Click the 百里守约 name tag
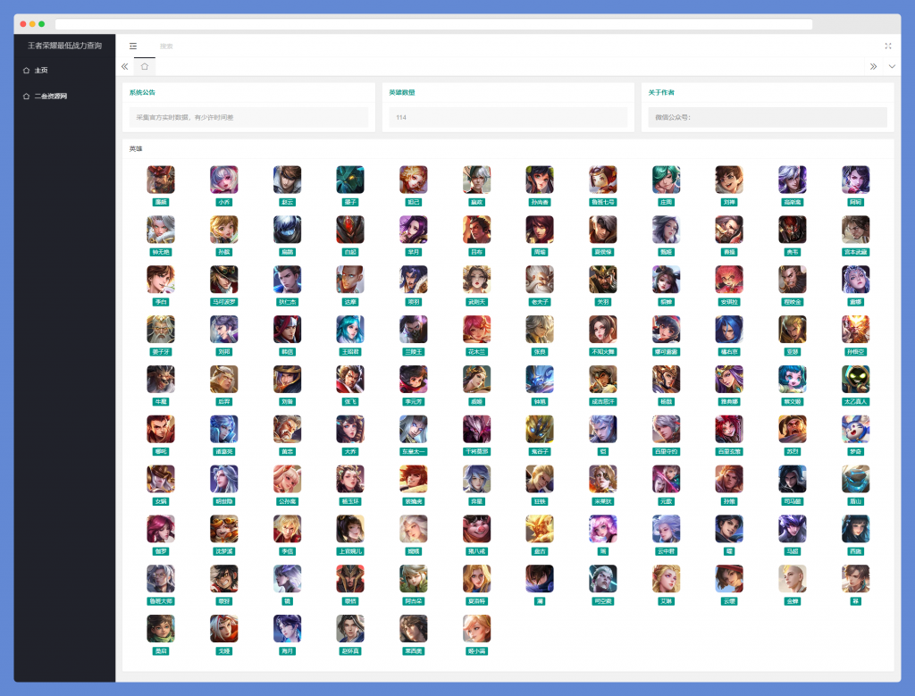Image resolution: width=915 pixels, height=696 pixels. 666,451
